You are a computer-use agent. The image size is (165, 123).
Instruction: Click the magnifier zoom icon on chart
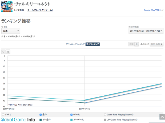8,52
